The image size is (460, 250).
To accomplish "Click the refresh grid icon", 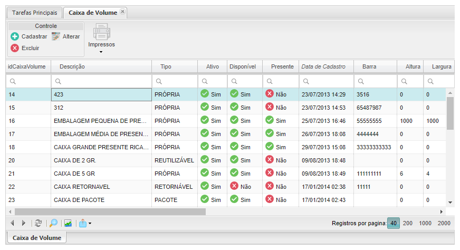I will click(38, 223).
